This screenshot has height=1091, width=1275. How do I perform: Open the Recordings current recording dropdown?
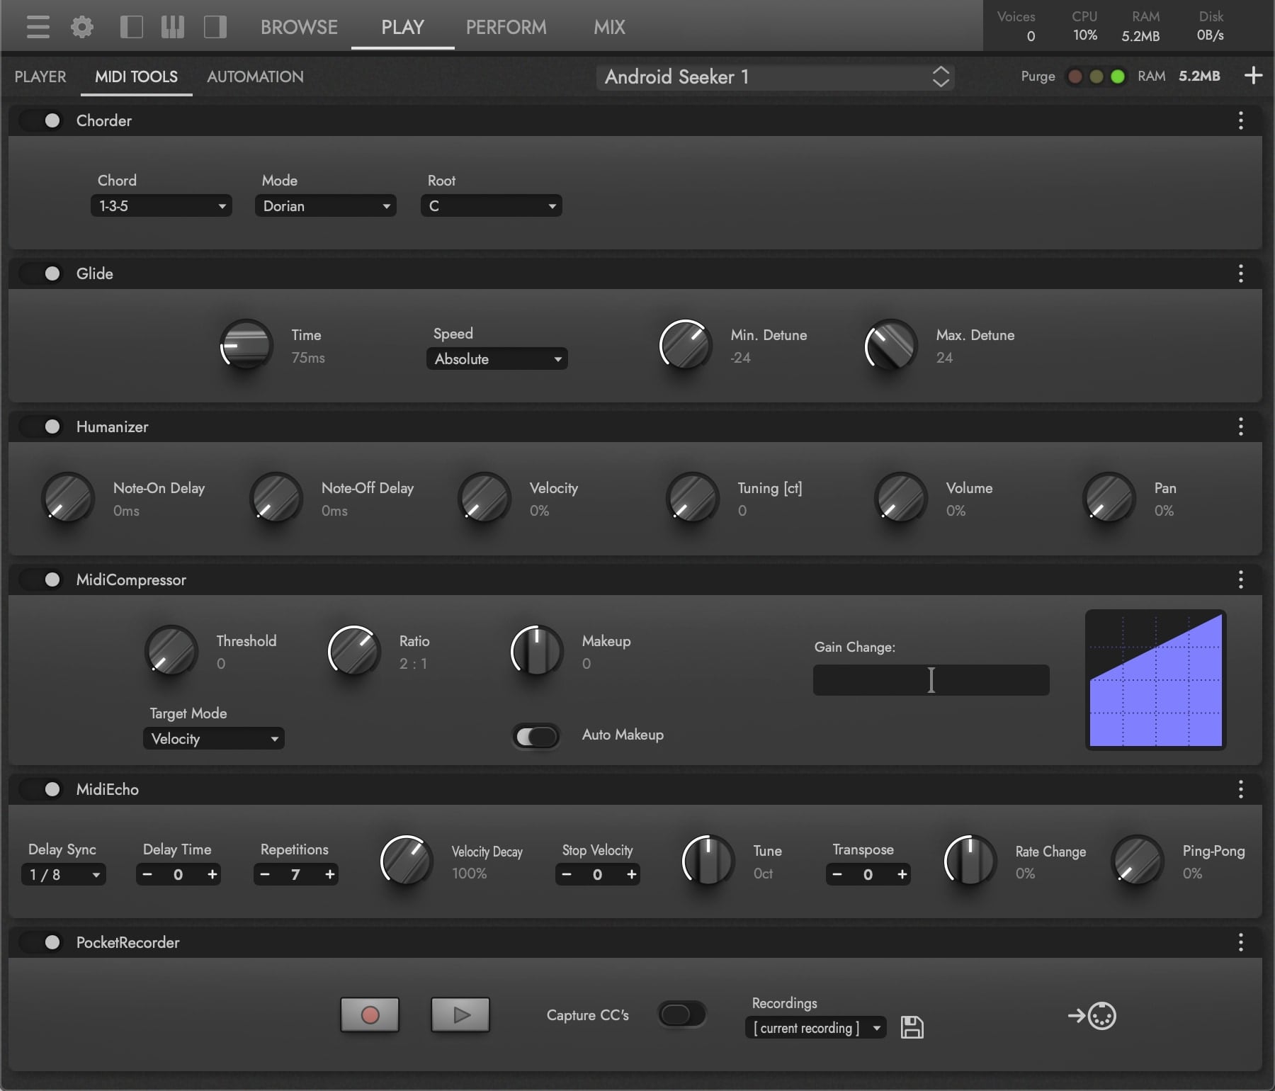816,1027
